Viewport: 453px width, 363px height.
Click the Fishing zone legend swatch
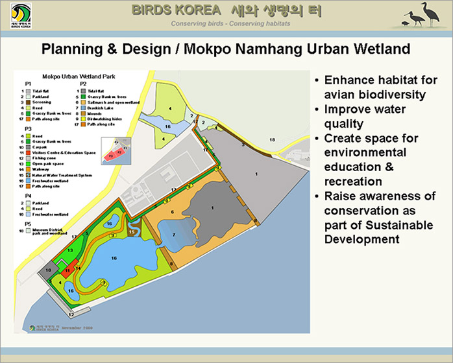pyautogui.click(x=28, y=158)
